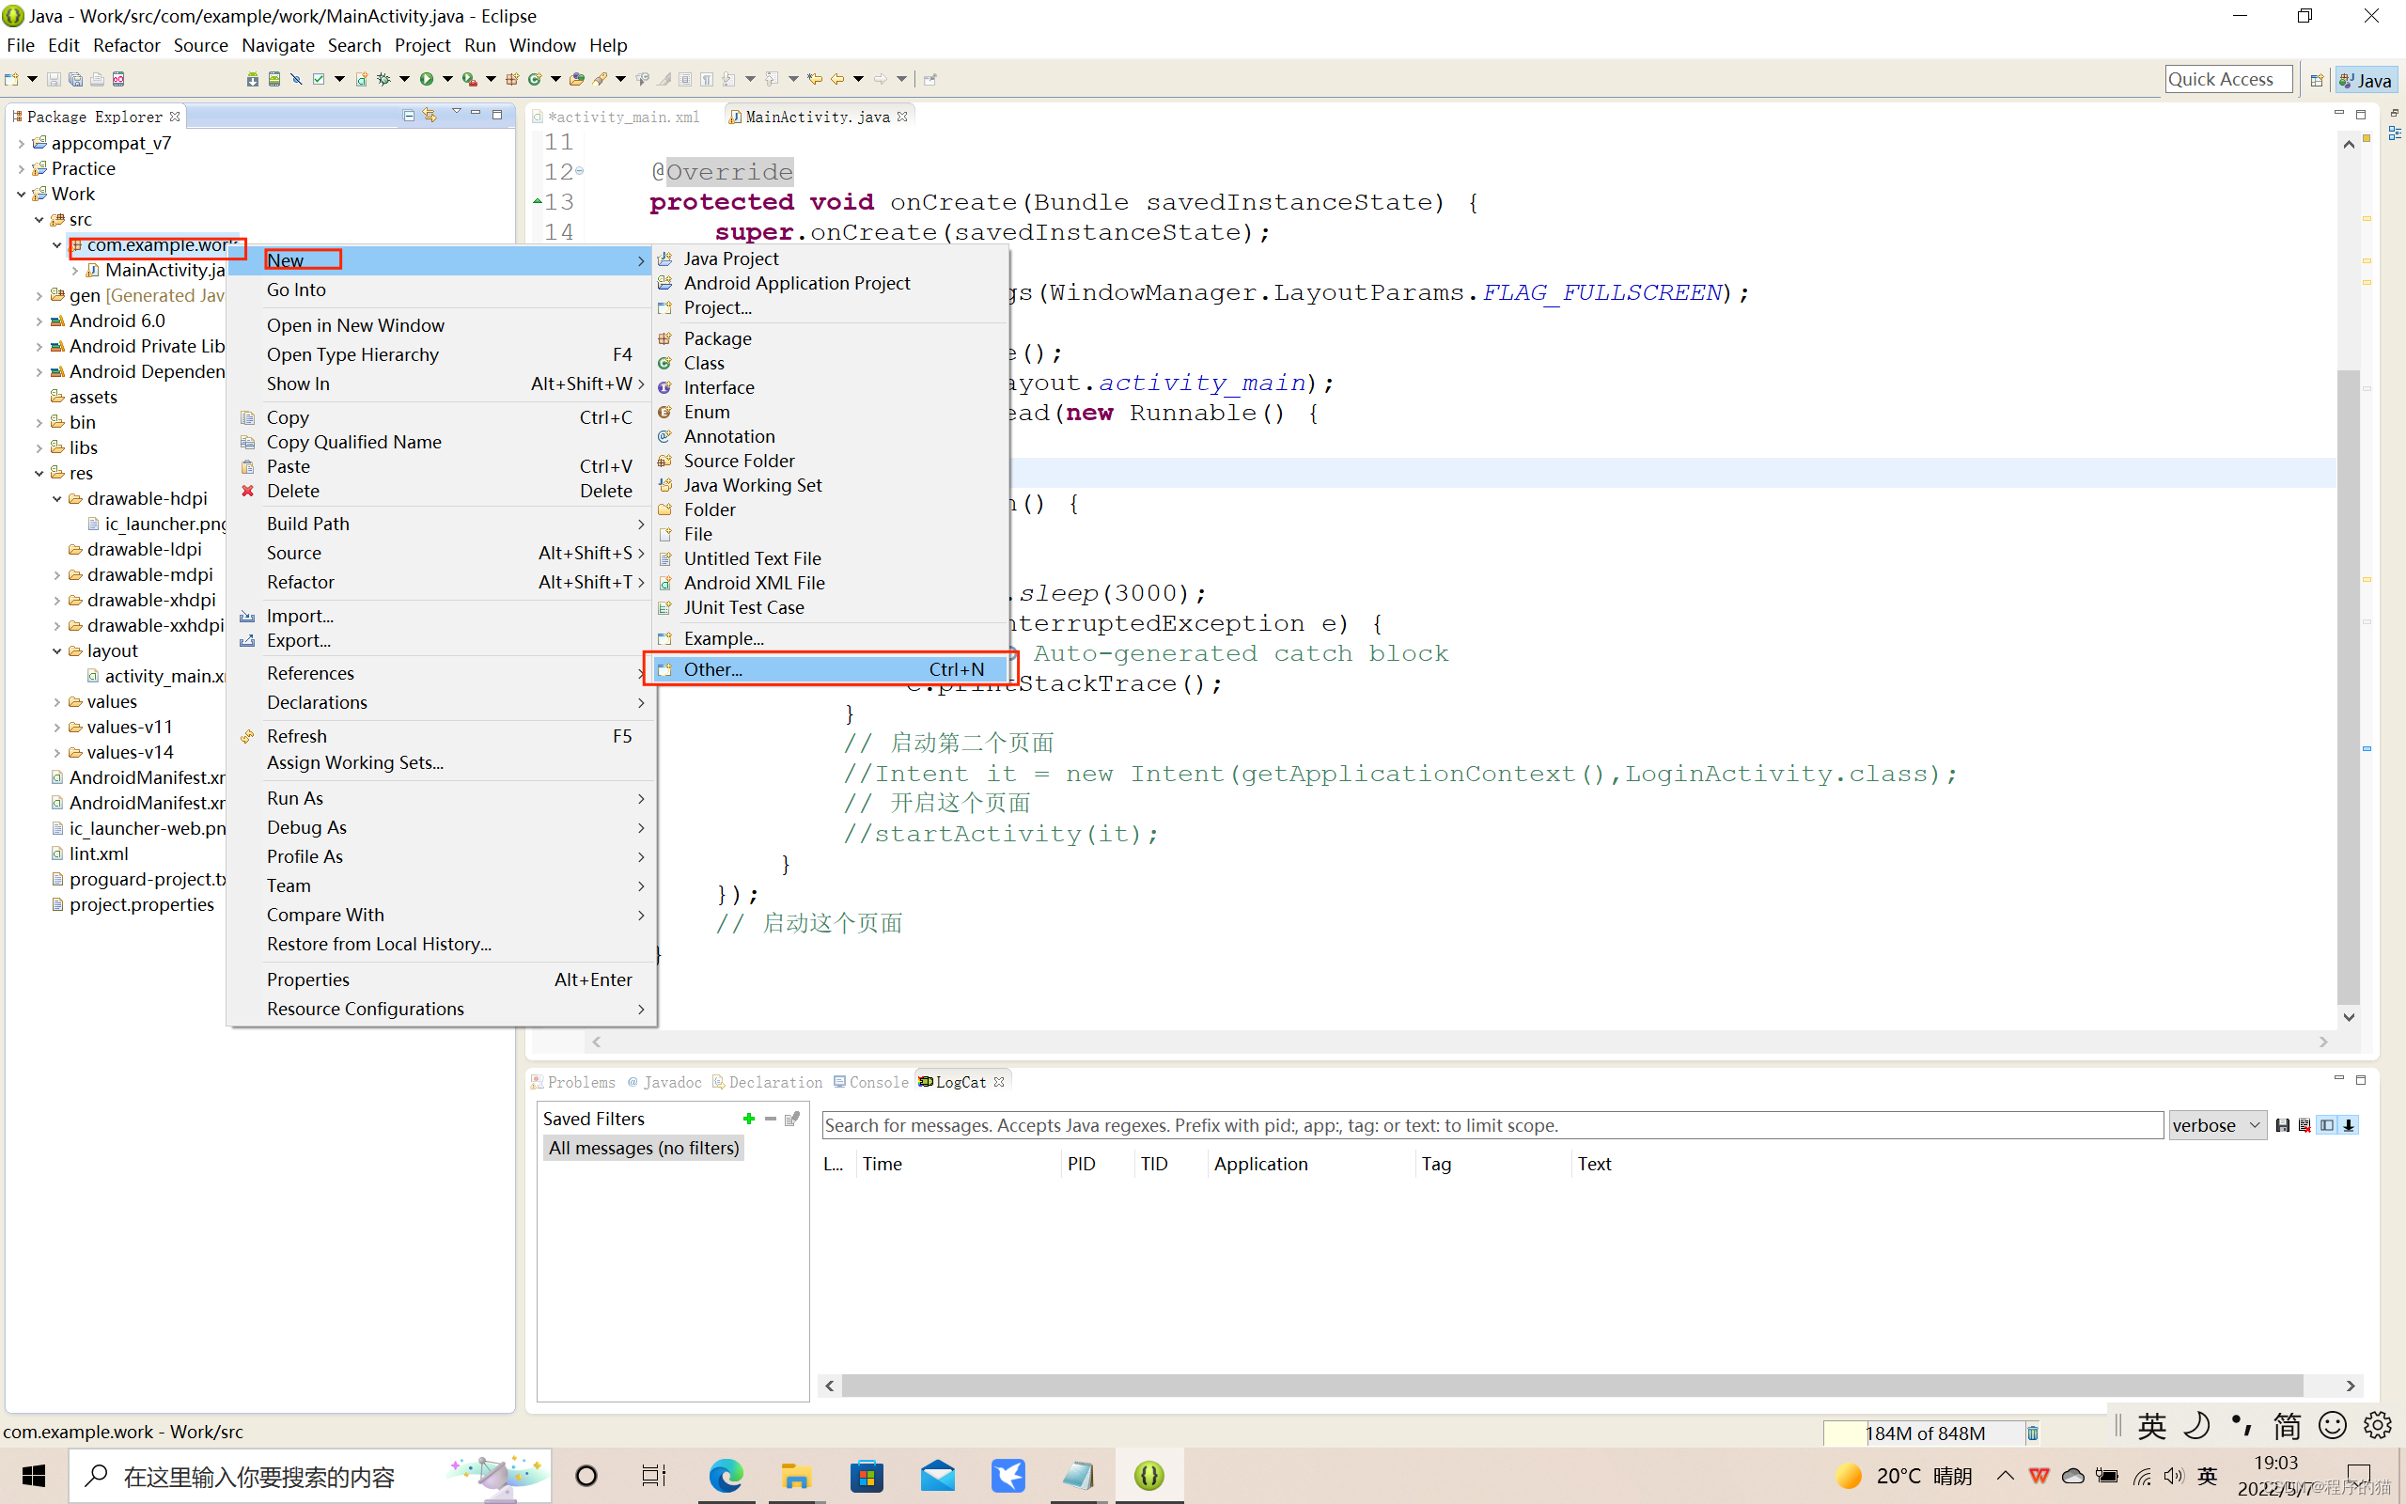
Task: Click the Android SDK Manager toolbar icon
Action: point(253,79)
